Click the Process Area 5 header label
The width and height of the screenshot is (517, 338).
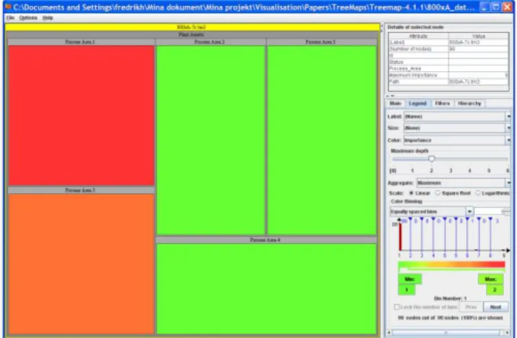80,190
